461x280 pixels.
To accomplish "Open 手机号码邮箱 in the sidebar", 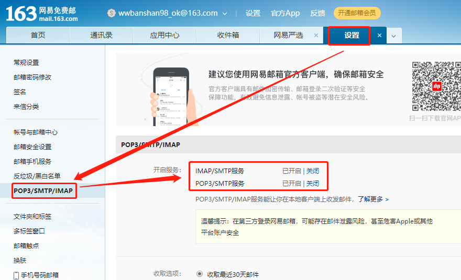I will tap(40, 275).
